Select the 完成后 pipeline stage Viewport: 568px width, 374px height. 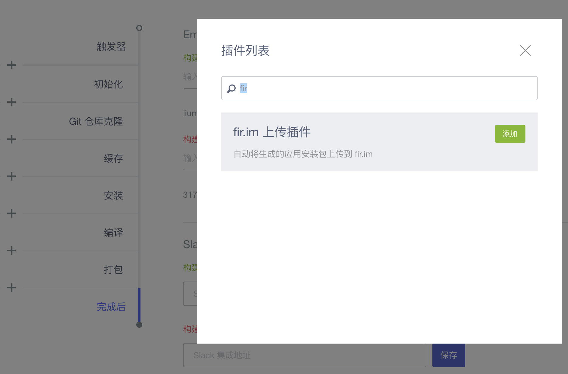click(111, 307)
